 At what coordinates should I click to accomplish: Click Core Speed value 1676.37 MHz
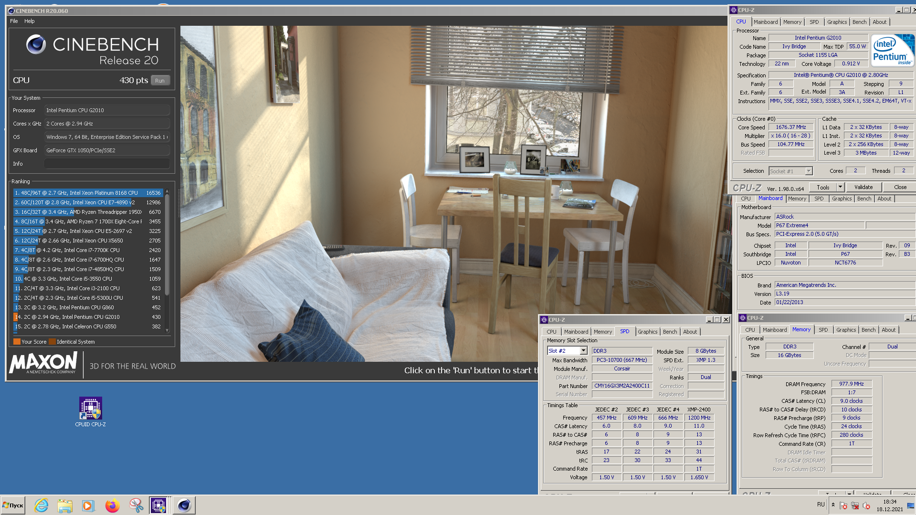pyautogui.click(x=790, y=127)
